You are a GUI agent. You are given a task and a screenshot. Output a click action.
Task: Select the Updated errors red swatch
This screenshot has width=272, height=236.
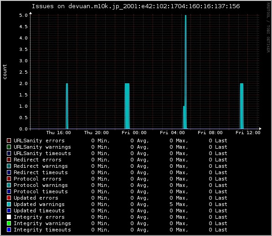pyautogui.click(x=9, y=198)
